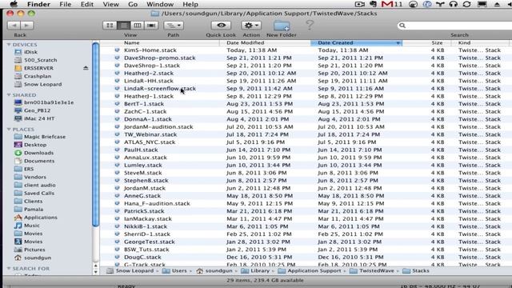Click the sidebar scrollbar thumb
The width and height of the screenshot is (512, 288).
96,134
